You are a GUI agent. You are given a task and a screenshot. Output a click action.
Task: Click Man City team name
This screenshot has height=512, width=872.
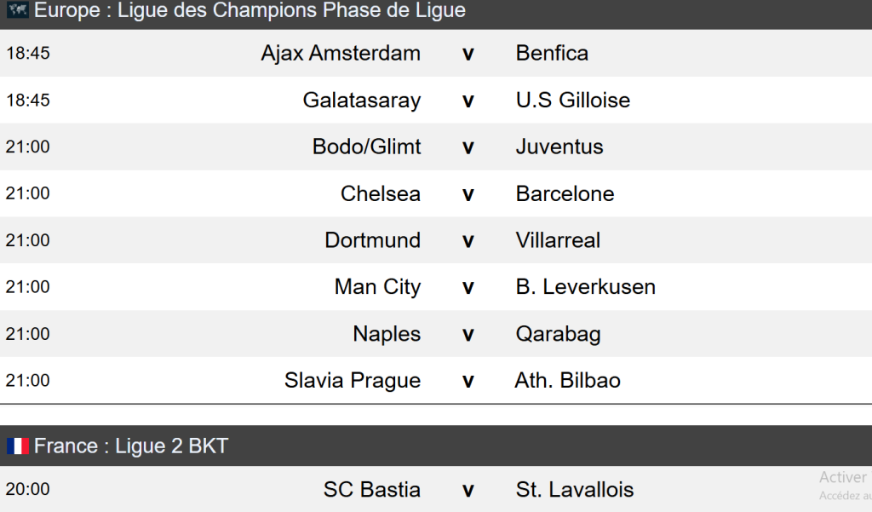pyautogui.click(x=377, y=287)
